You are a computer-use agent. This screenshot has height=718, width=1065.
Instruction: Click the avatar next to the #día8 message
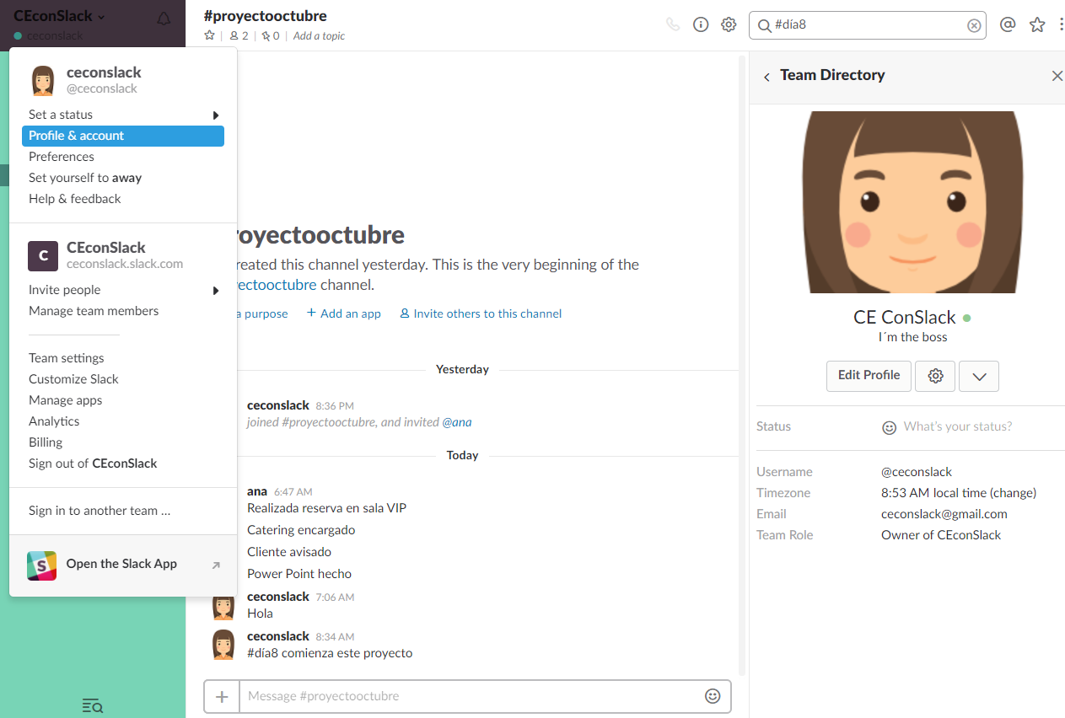pos(223,644)
